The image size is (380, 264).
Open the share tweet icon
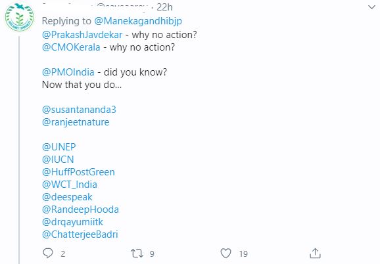[315, 253]
